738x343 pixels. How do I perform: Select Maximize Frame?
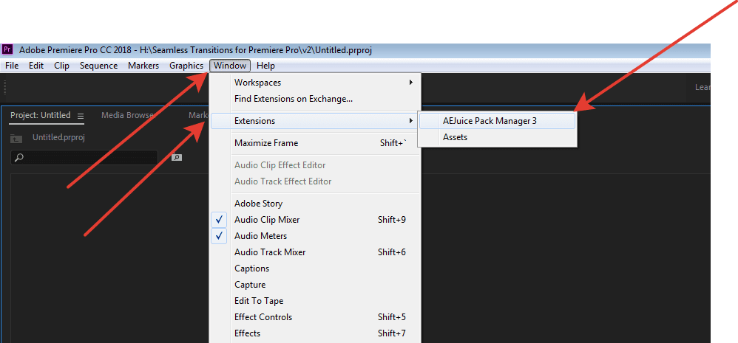click(315, 143)
